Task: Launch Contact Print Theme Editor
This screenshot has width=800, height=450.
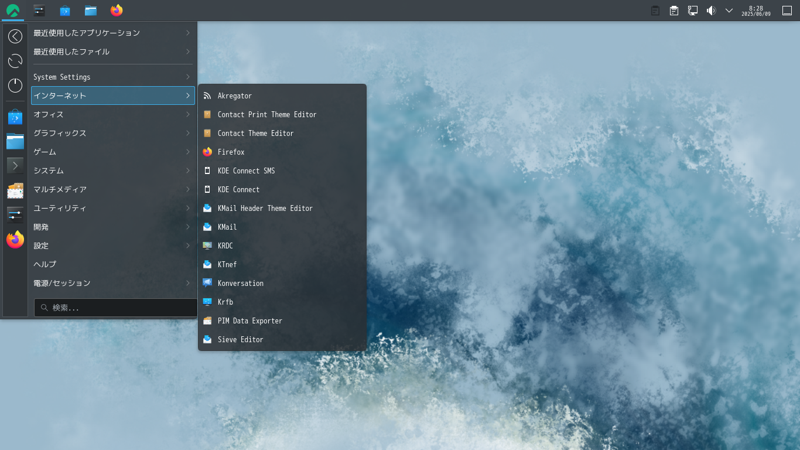Action: tap(282, 114)
